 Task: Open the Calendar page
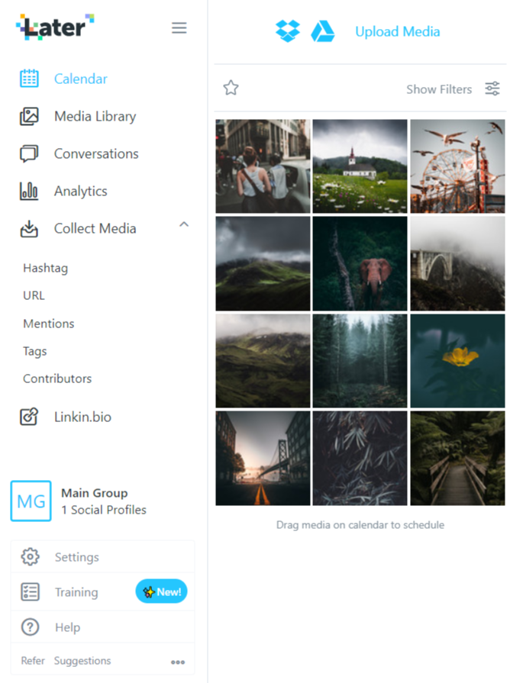click(x=80, y=79)
